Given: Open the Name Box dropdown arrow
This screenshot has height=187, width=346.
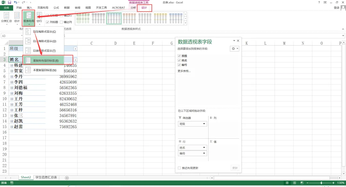Looking at the screenshot, I should coord(22,36).
